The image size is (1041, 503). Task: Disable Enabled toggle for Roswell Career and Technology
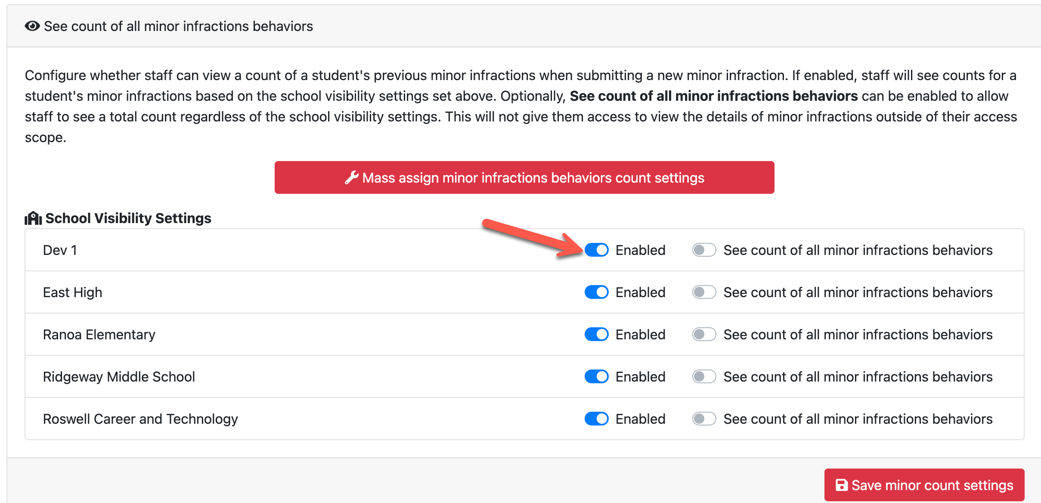[596, 419]
